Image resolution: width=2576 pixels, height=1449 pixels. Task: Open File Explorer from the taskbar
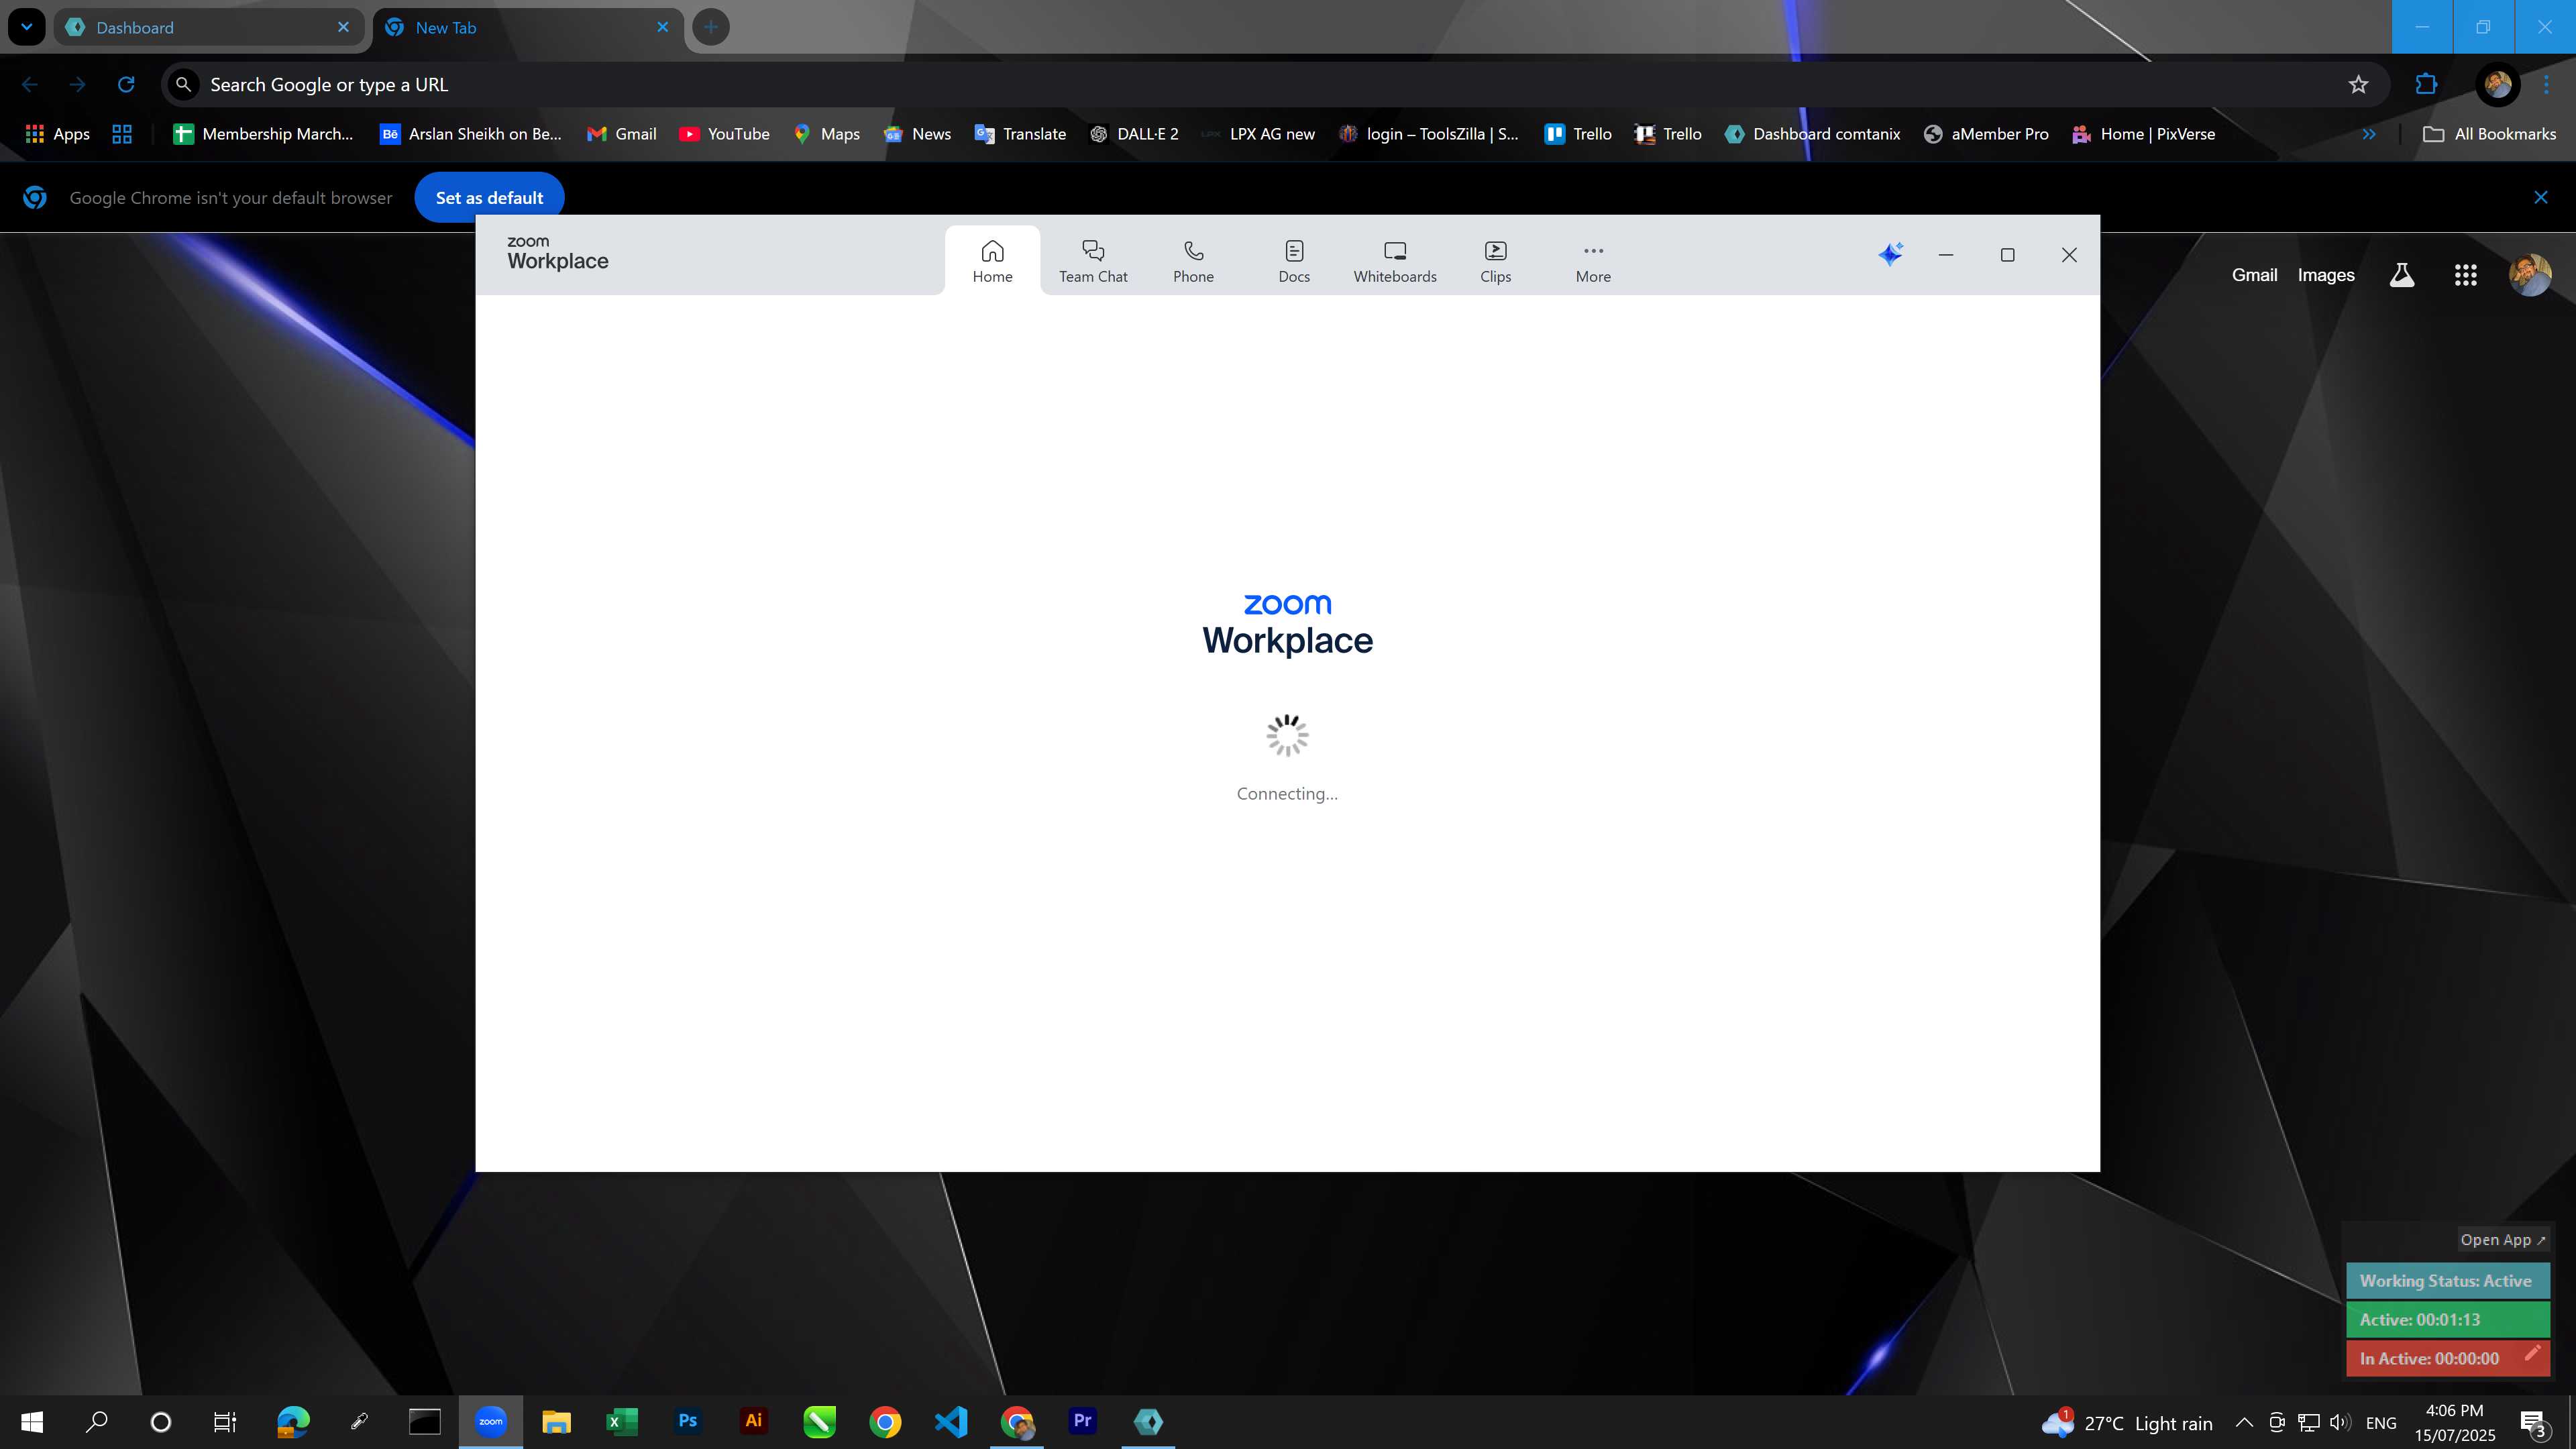tap(556, 1422)
